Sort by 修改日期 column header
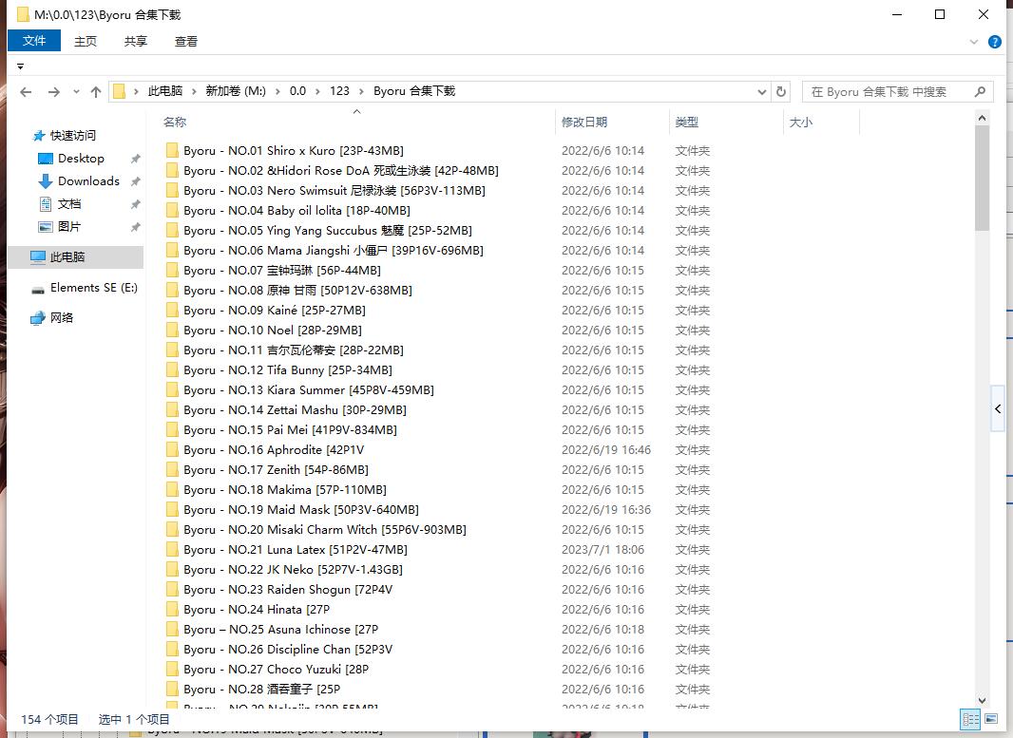Screen dimensions: 1013x738 (x=584, y=122)
